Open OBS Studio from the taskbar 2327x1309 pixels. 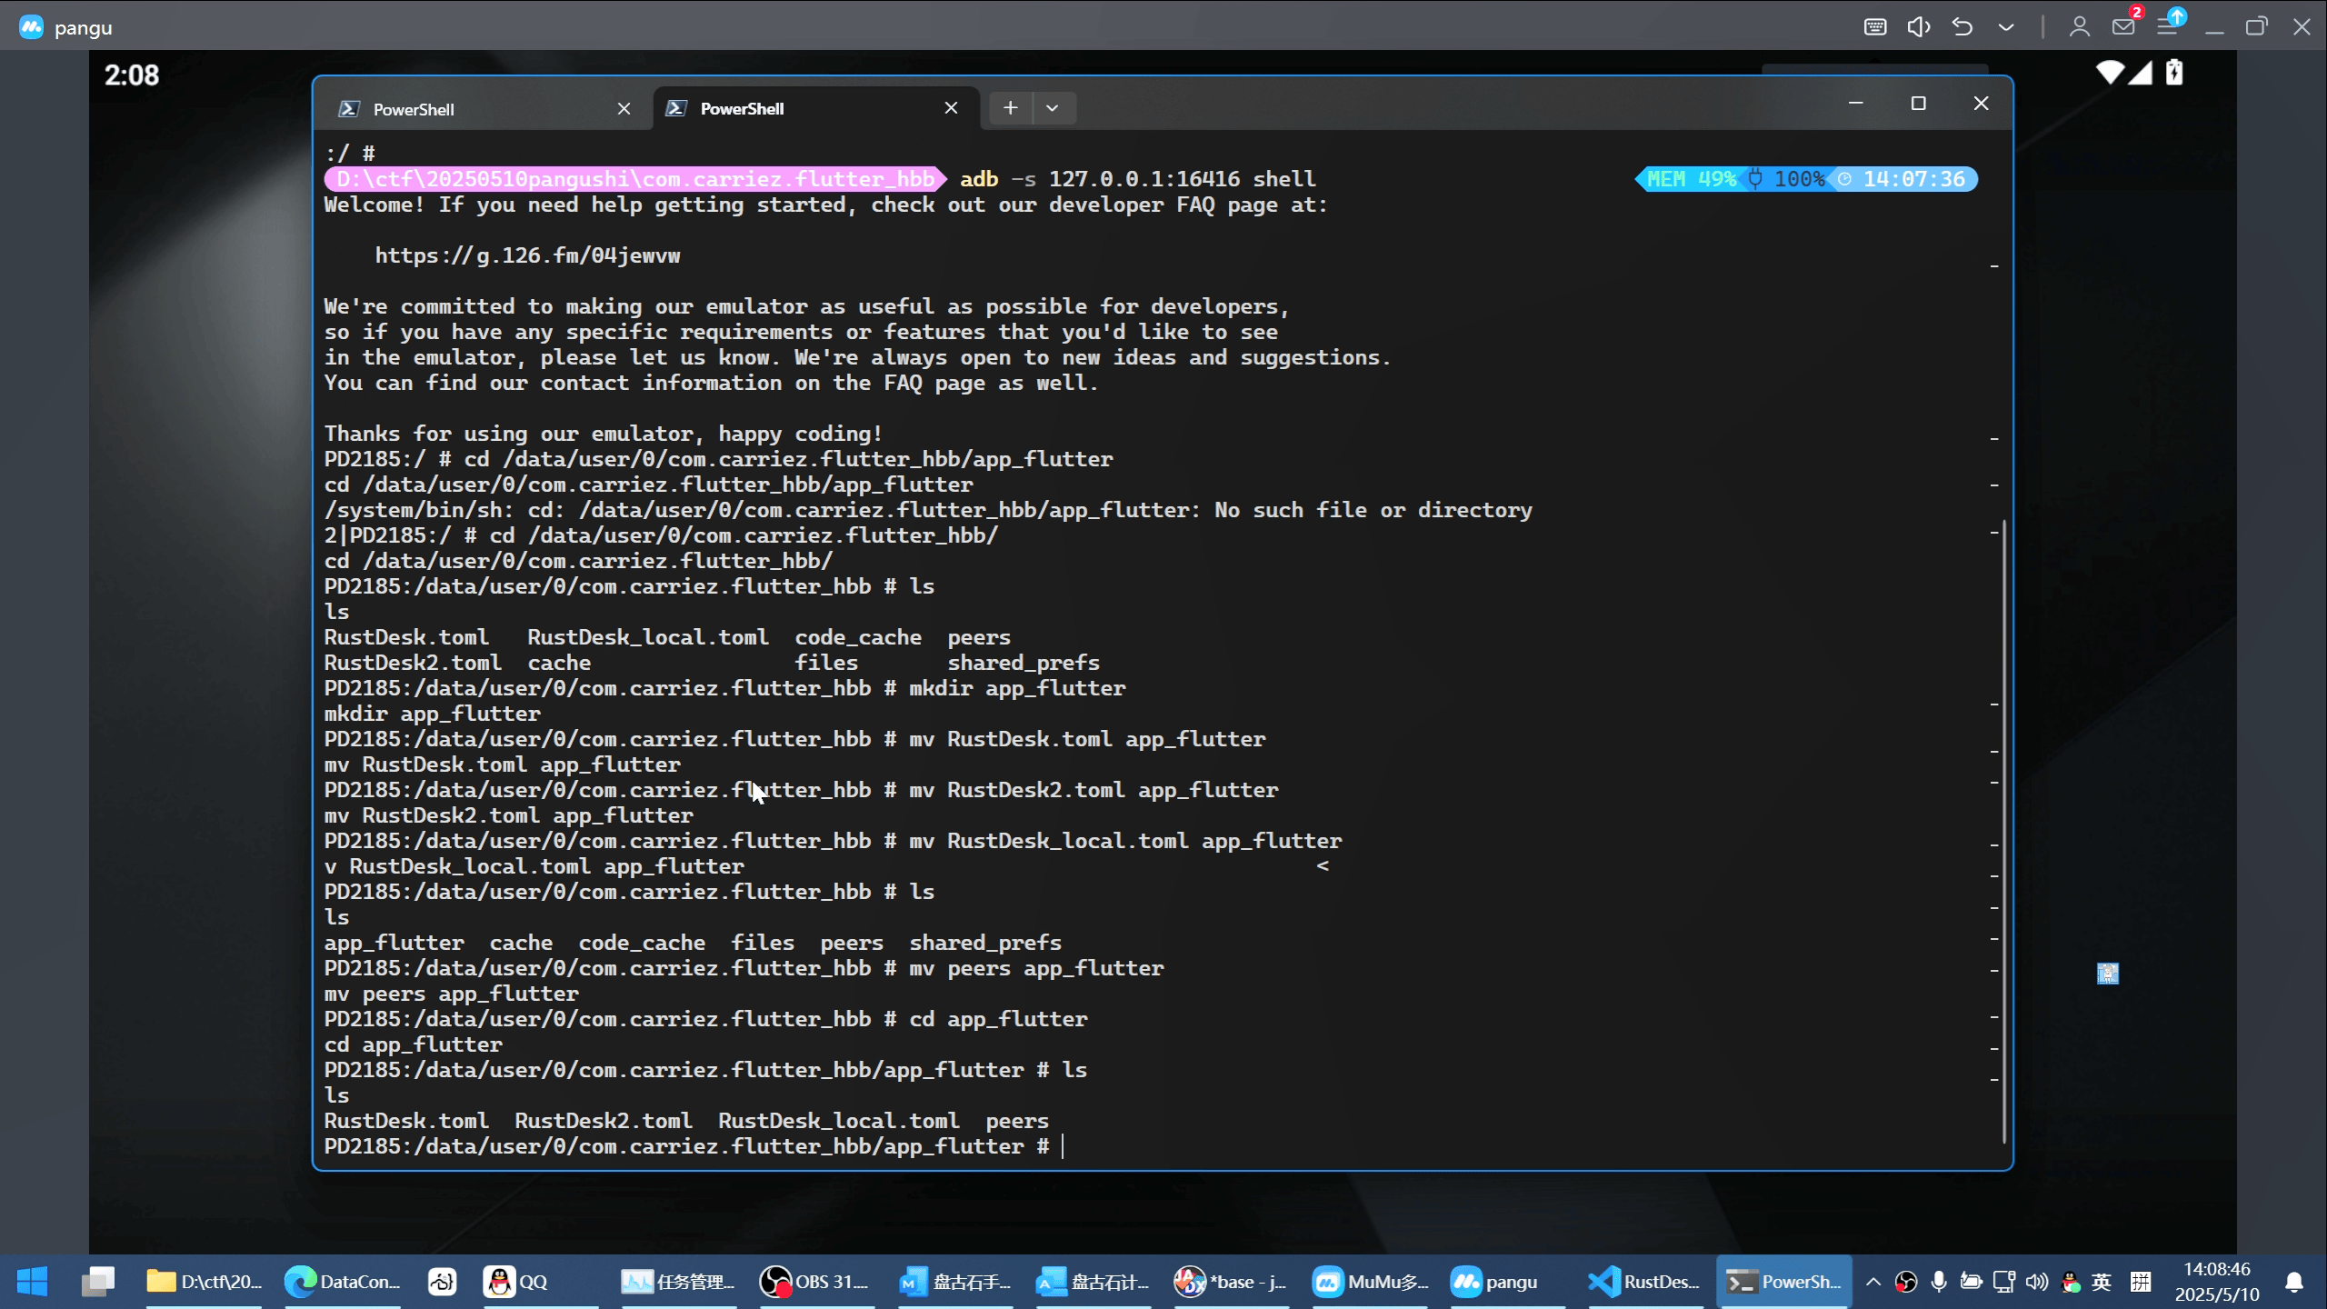[x=814, y=1282]
